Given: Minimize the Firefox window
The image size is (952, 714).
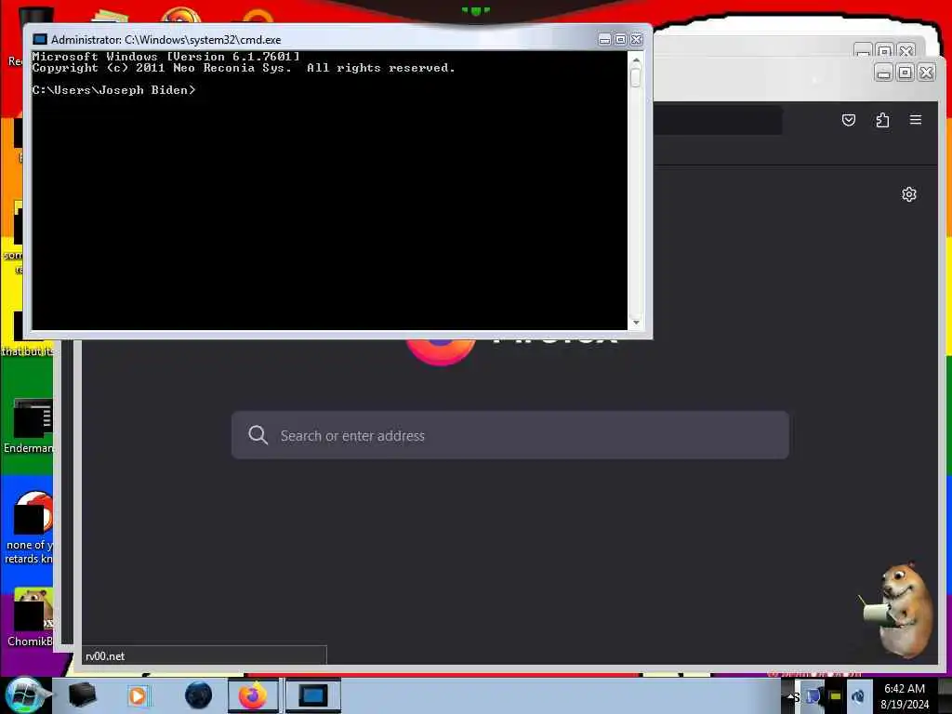Looking at the screenshot, I should (x=883, y=73).
